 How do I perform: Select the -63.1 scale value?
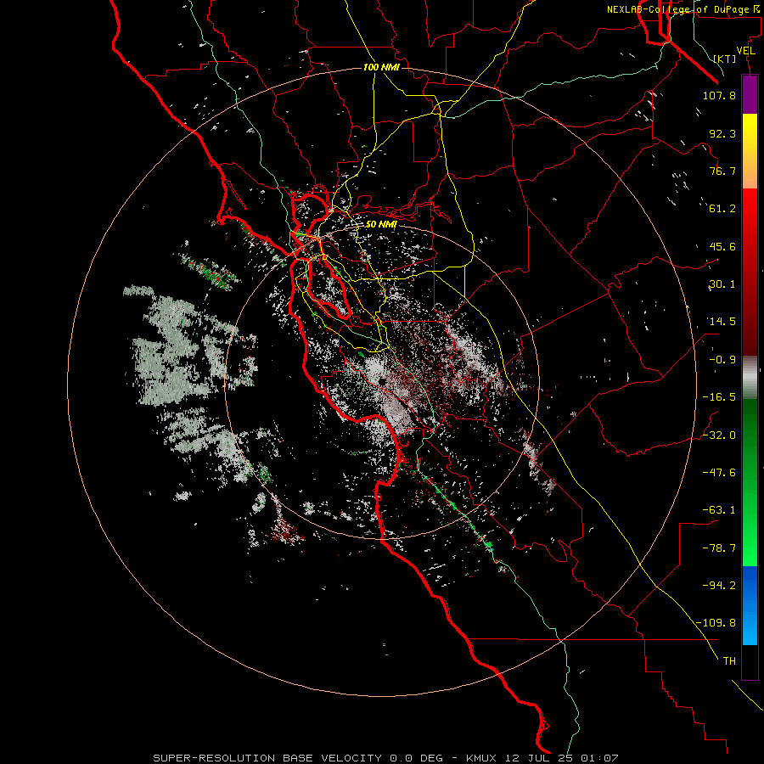tap(719, 510)
